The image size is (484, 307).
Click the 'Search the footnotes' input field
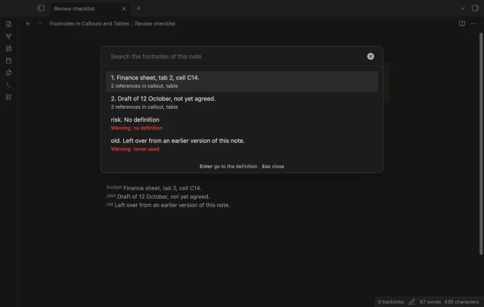point(236,57)
